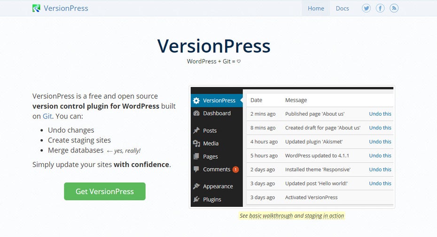Click the Plugins plug icon

point(196,199)
